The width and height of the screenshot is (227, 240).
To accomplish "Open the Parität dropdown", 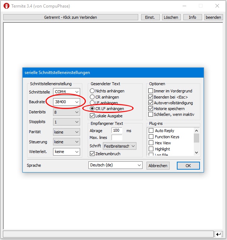I will pos(66,132).
